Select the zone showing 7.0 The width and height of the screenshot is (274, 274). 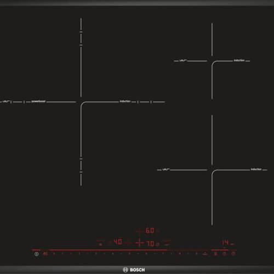[150, 244]
